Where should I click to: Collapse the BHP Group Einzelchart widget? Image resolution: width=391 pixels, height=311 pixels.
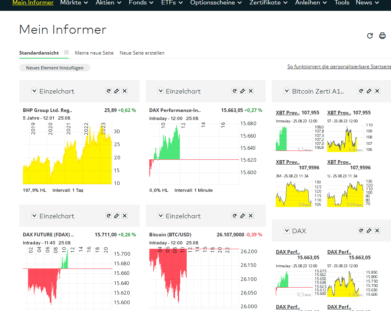35,91
